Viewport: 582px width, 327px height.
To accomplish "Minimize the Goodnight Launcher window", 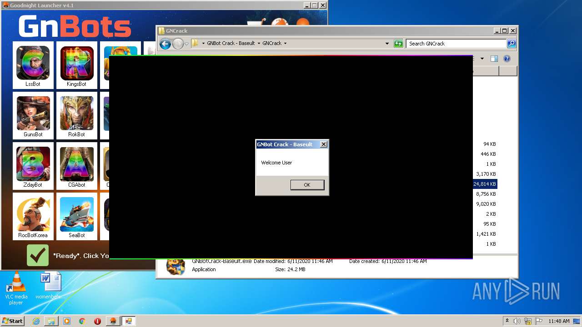I will point(307,5).
